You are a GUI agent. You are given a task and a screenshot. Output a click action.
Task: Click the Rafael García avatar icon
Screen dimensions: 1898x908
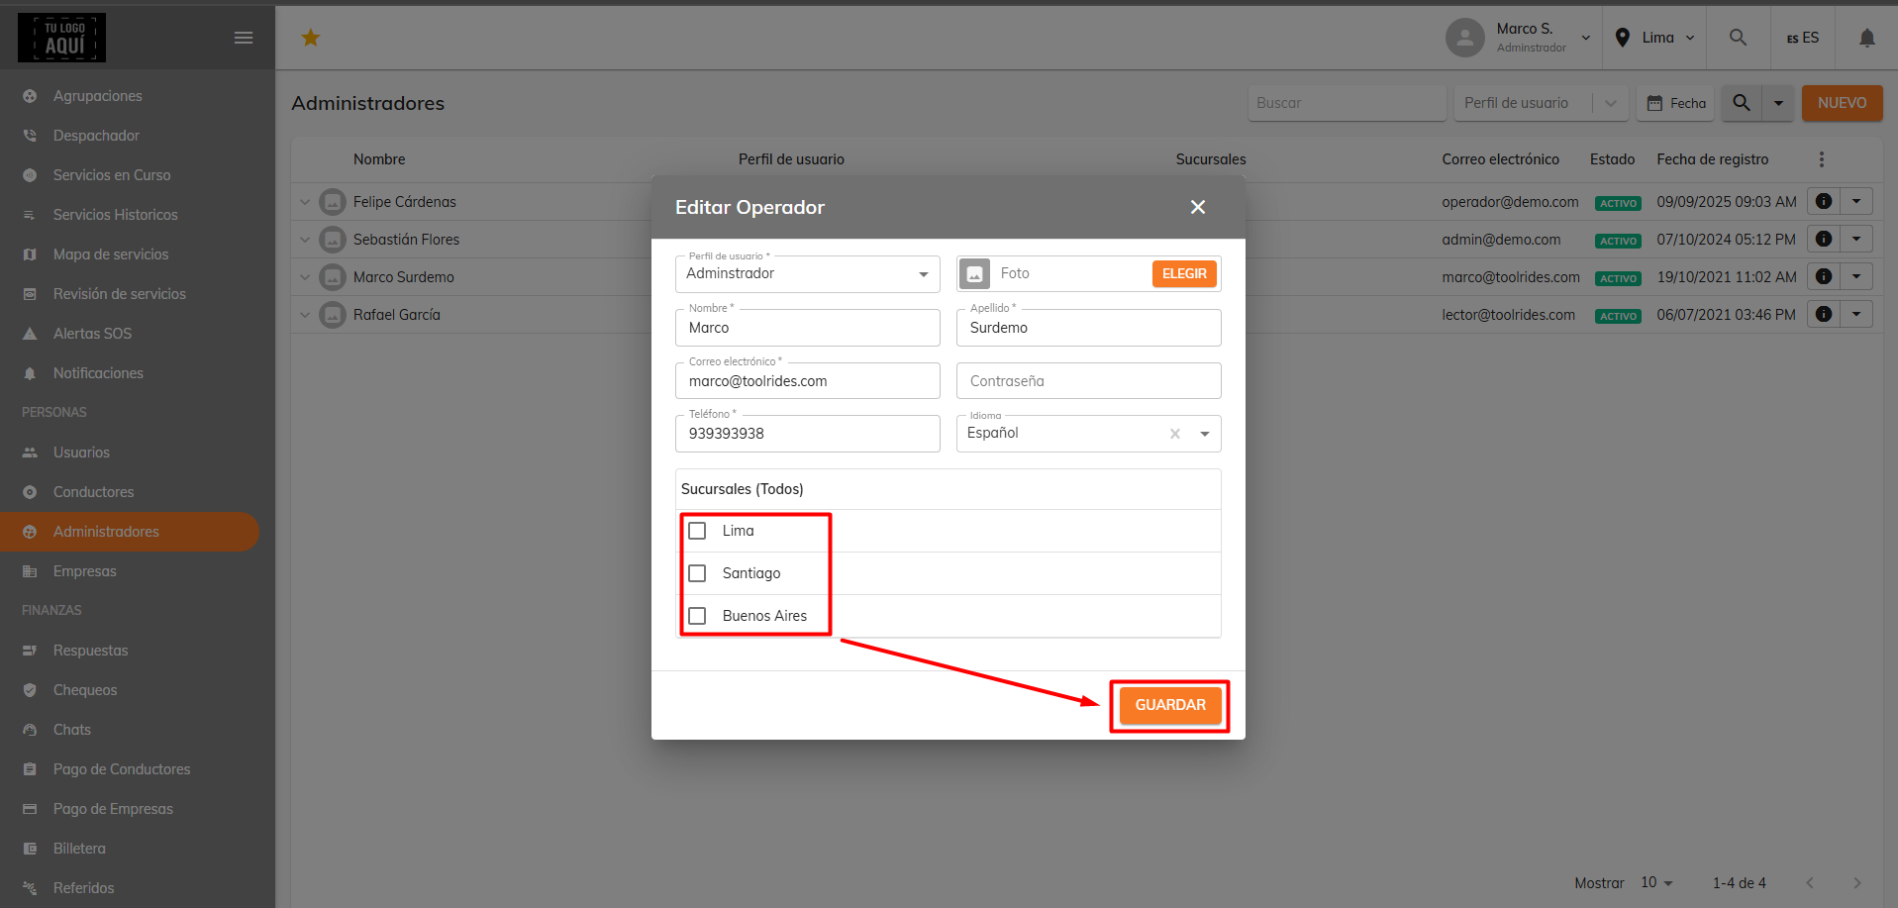(x=333, y=315)
